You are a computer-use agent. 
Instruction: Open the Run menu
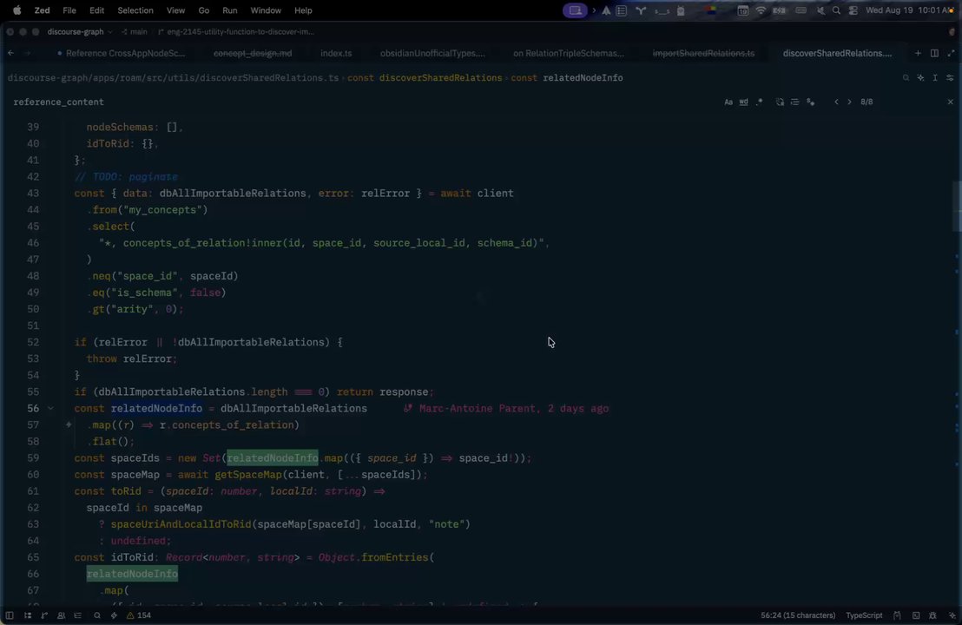coord(229,10)
